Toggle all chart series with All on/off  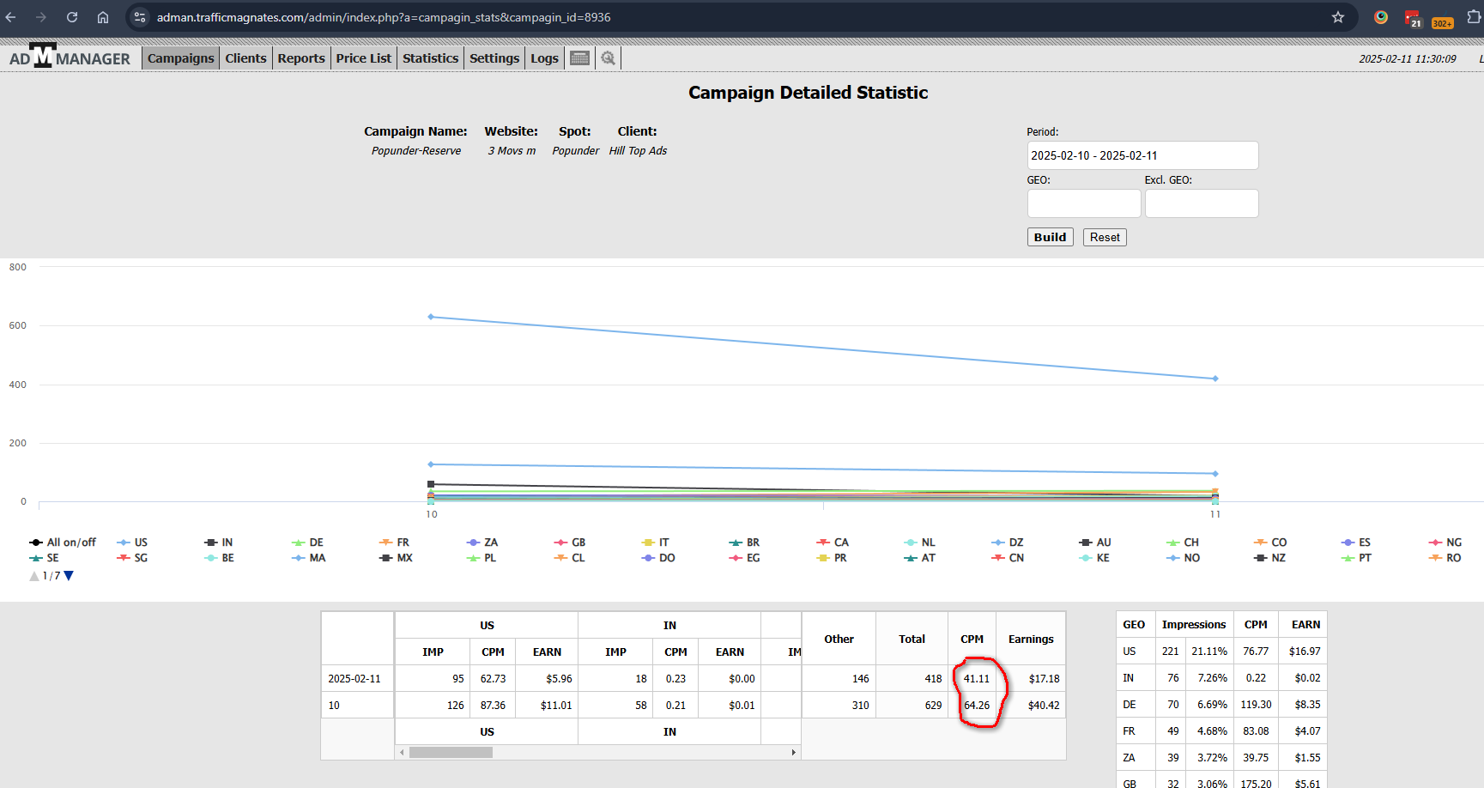(63, 543)
